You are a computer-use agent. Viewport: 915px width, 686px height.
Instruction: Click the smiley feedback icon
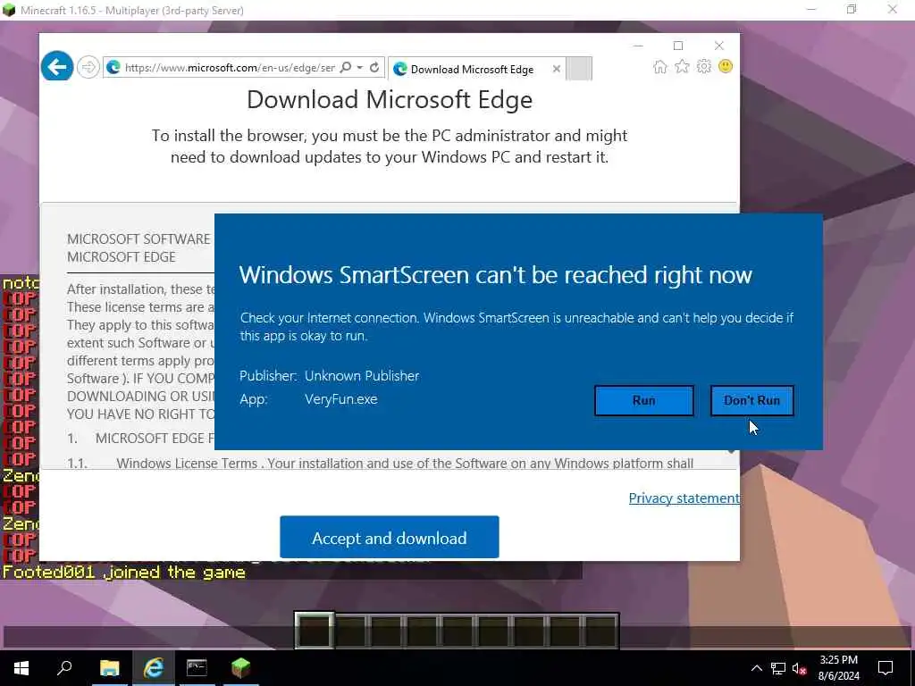726,66
